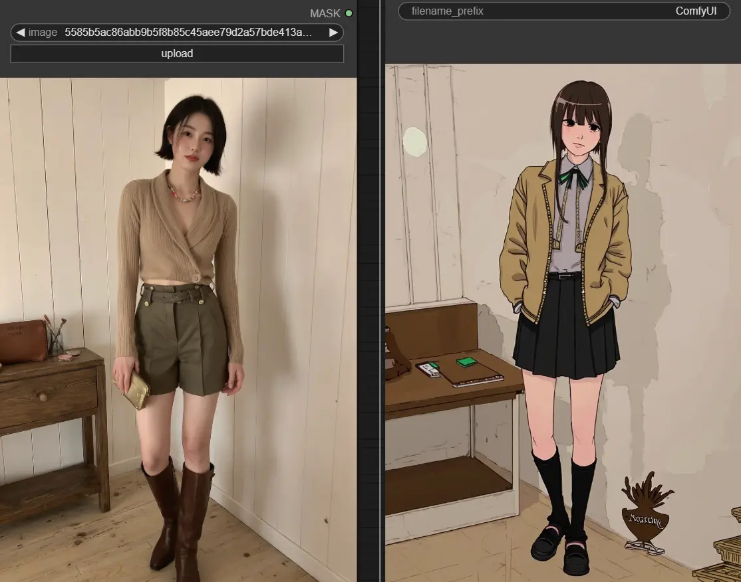Click the generated anime output image
The image size is (741, 582).
(x=563, y=323)
